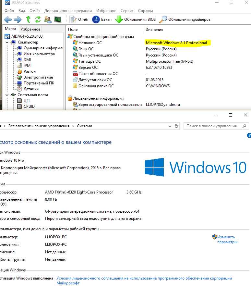Select the DMI tree item
Image resolution: width=251 pixels, height=287 pixels.
coord(24,60)
